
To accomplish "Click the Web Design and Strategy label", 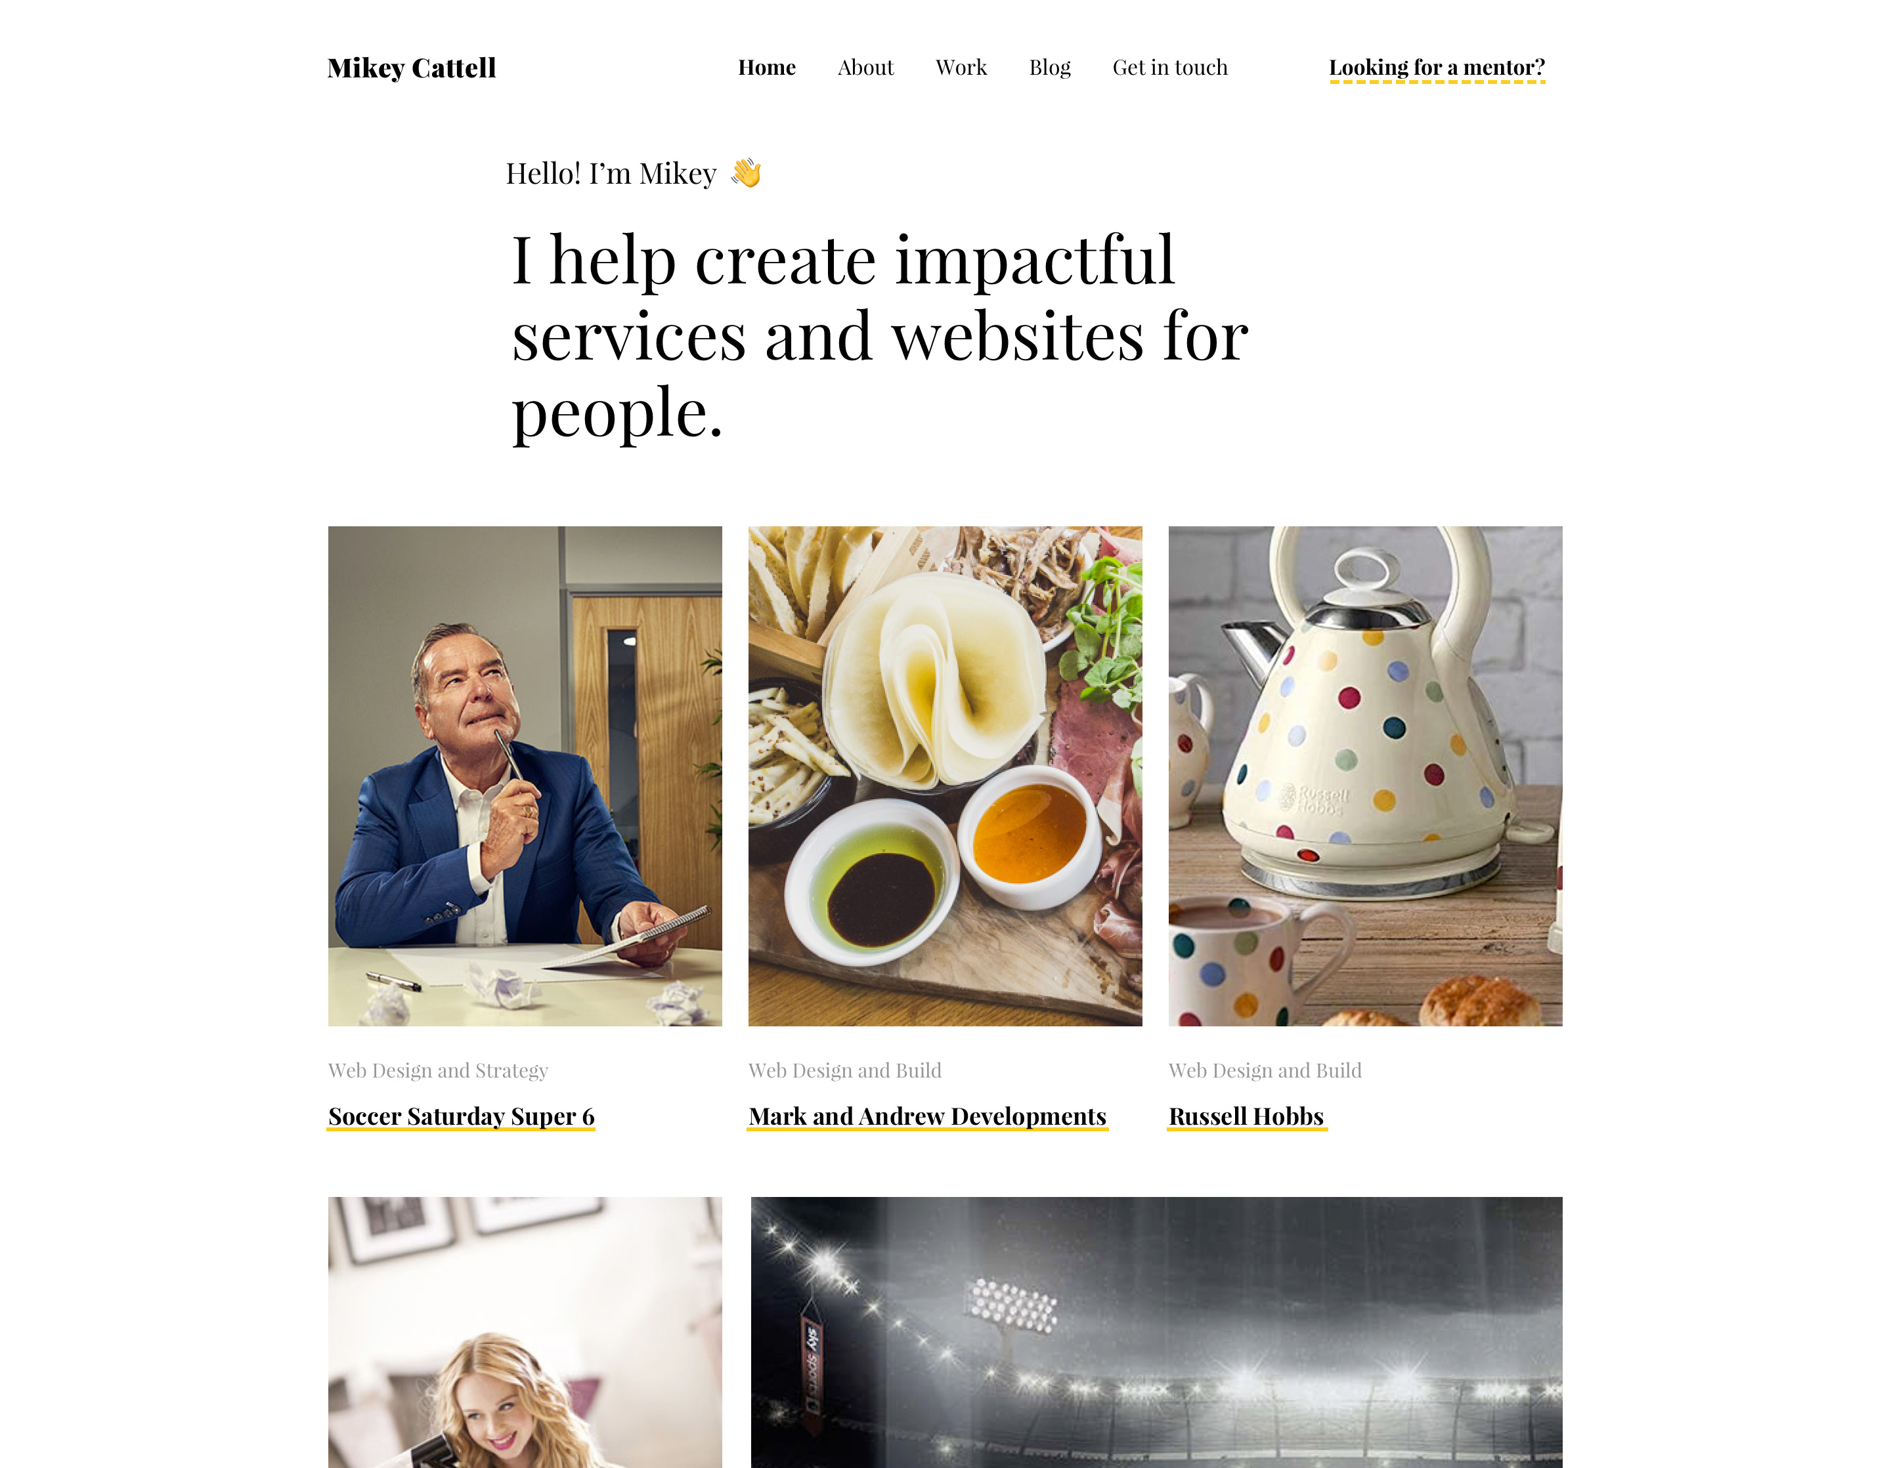I will coord(438,1071).
